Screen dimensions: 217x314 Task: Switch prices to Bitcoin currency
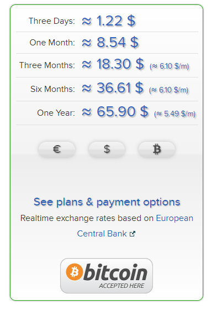pyautogui.click(x=157, y=149)
